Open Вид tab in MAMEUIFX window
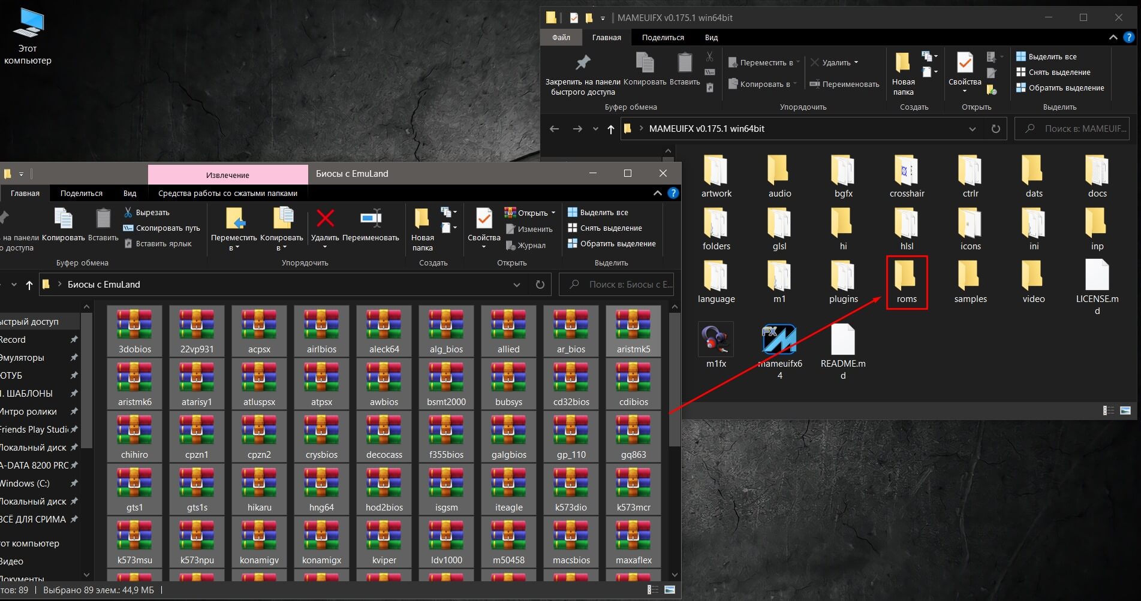 pyautogui.click(x=711, y=37)
